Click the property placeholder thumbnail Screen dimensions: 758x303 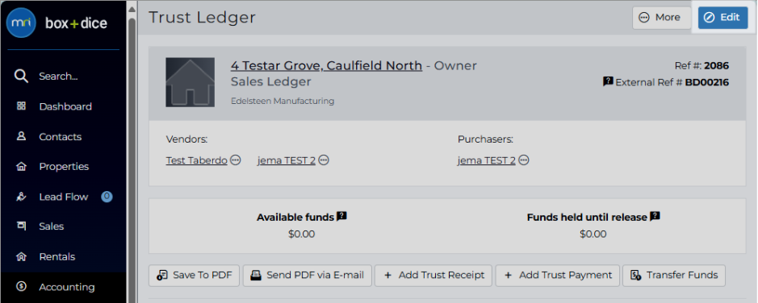click(x=190, y=82)
